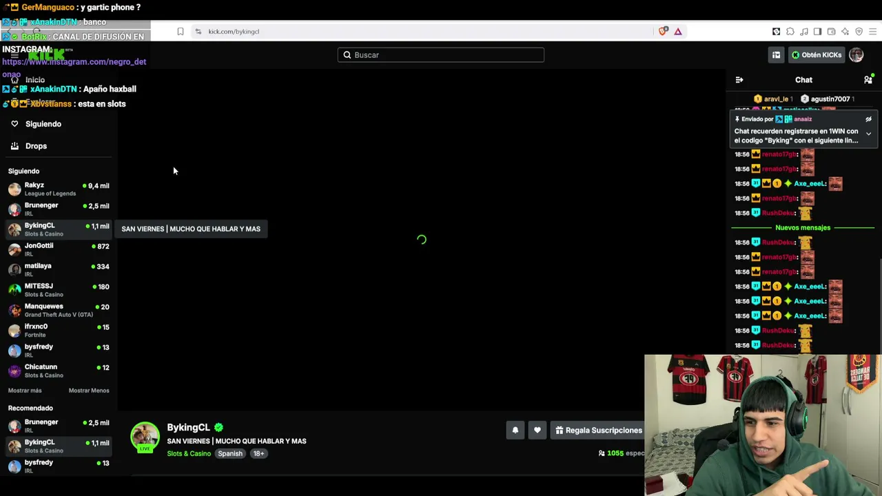Click the BykingCL channel name heading

point(188,428)
